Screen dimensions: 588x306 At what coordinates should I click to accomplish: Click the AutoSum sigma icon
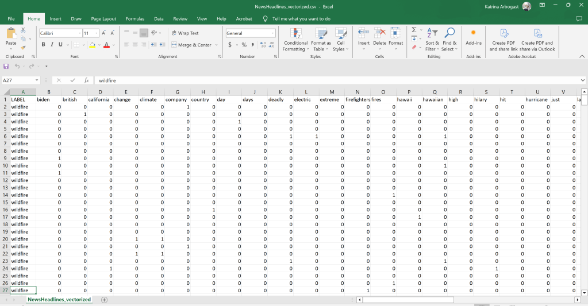tap(414, 30)
